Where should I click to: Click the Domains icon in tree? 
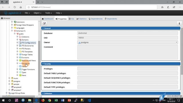(x=20, y=40)
